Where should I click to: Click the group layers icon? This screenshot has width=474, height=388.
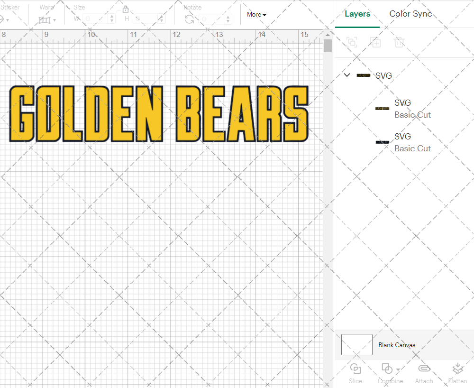(x=352, y=42)
